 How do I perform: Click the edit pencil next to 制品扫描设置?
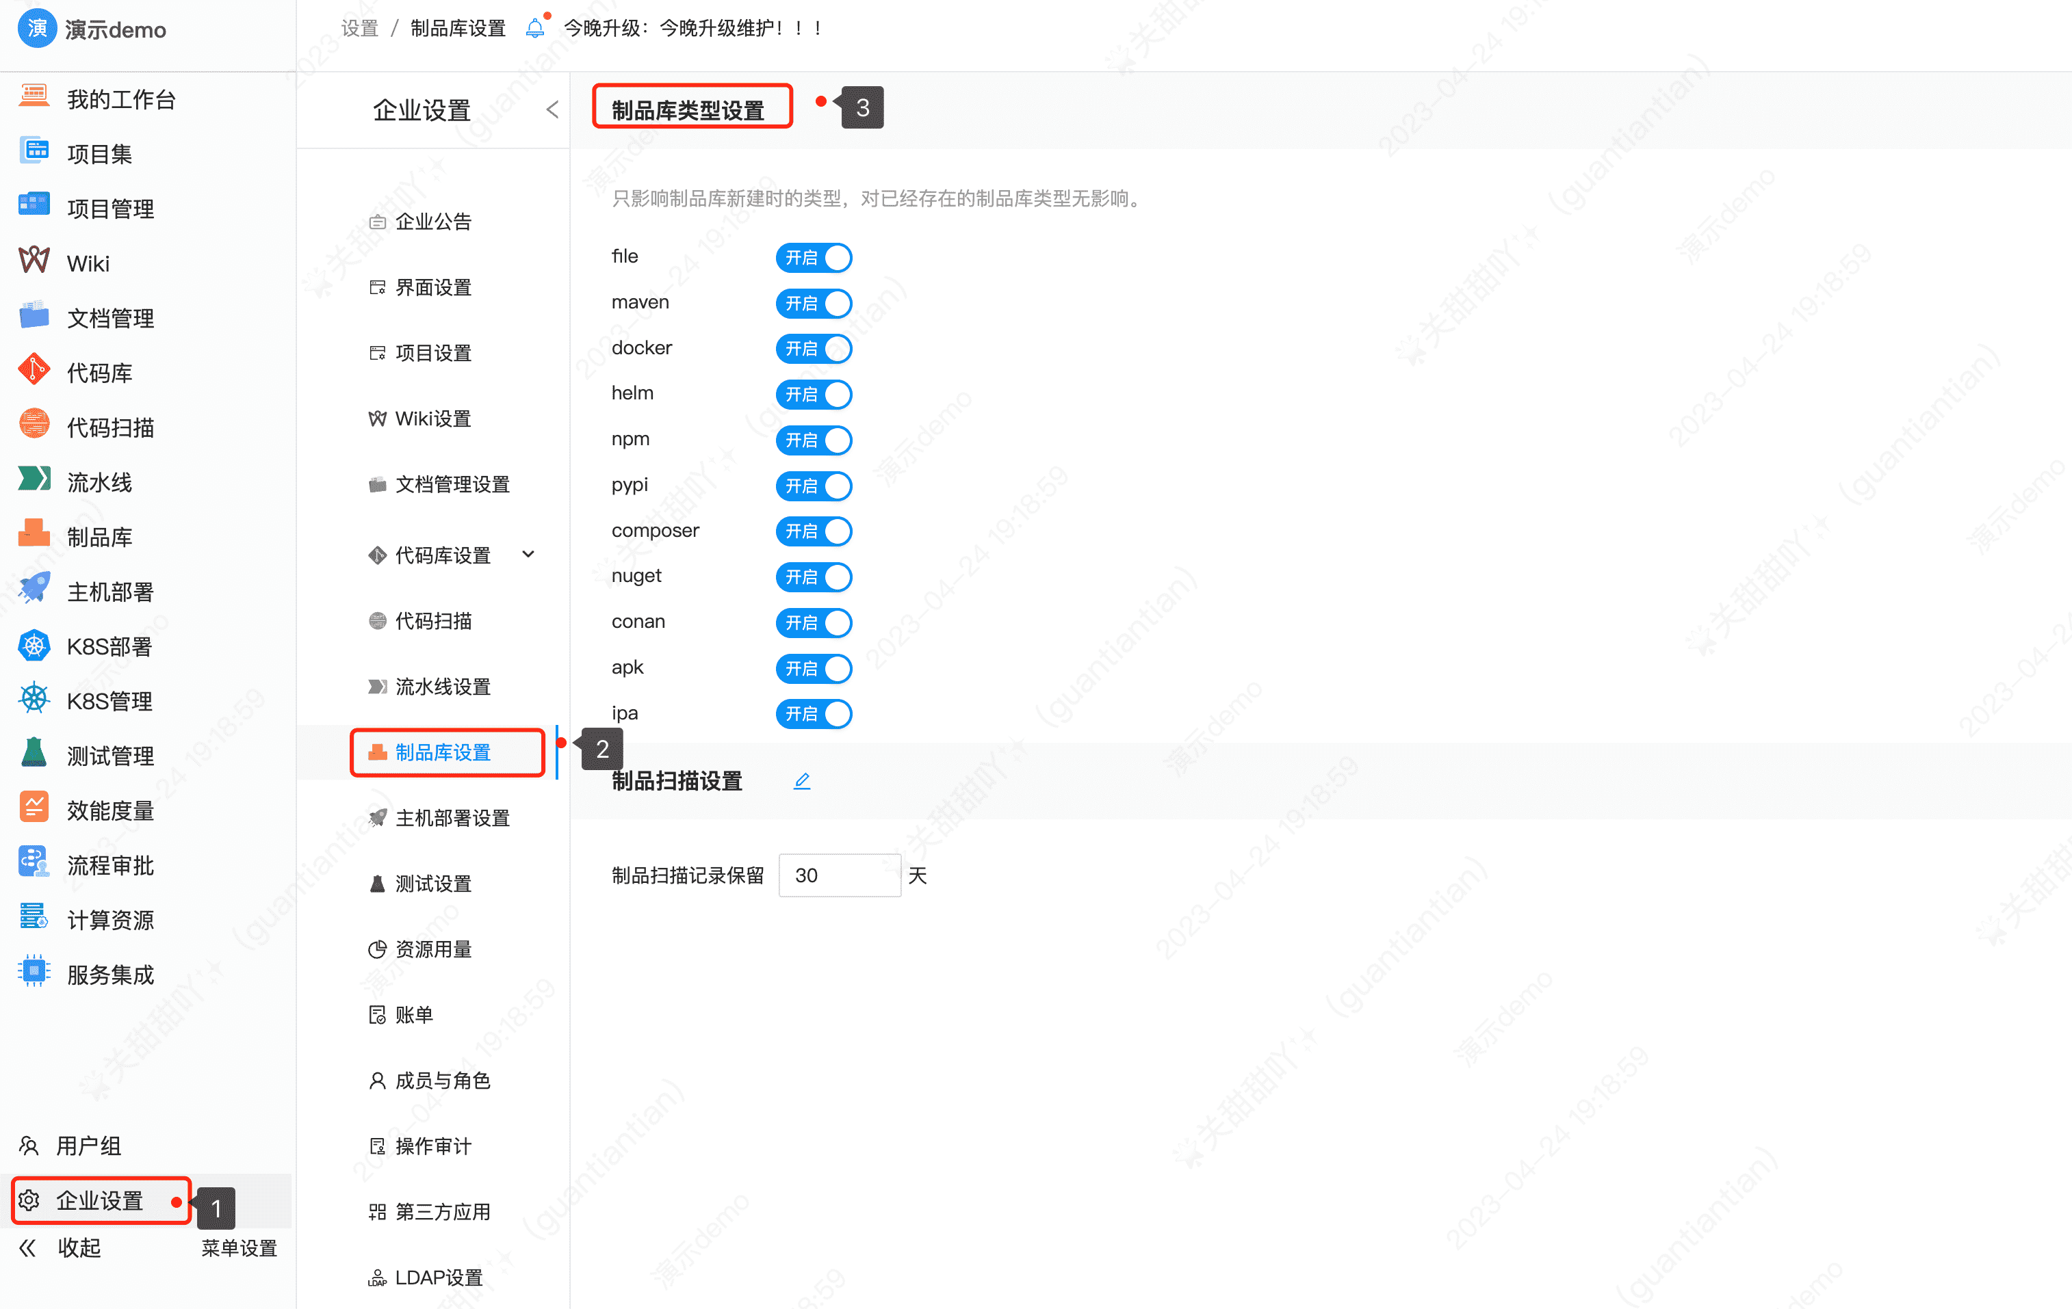(802, 780)
